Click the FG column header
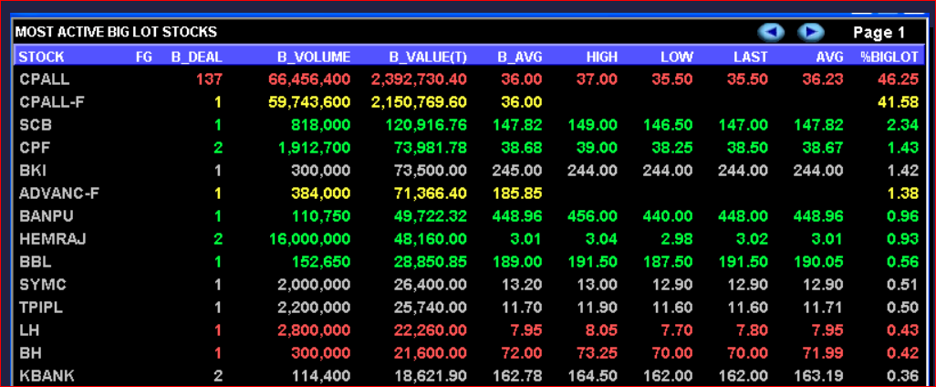The height and width of the screenshot is (387, 936). (144, 58)
